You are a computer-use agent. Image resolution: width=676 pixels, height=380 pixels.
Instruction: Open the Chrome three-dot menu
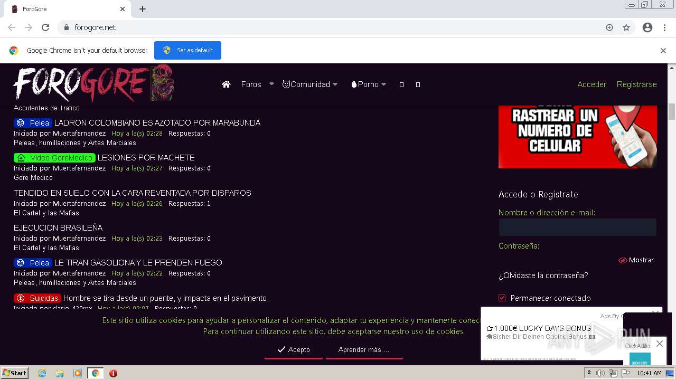664,27
